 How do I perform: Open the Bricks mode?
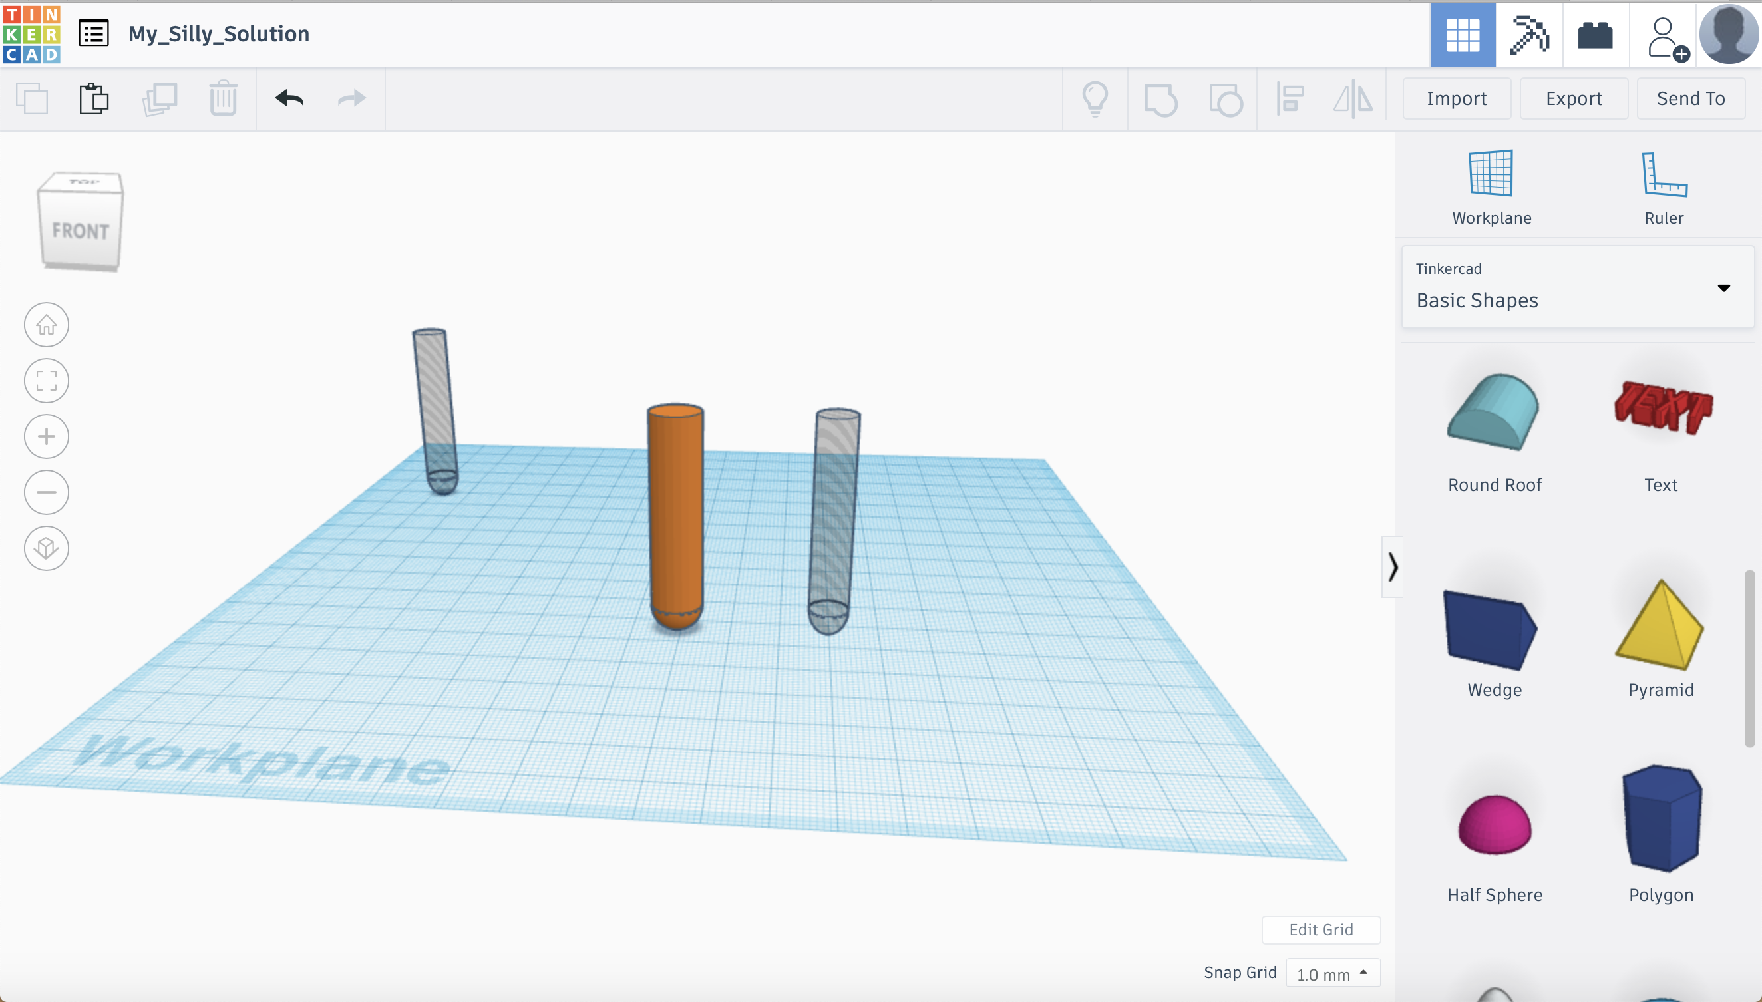(x=1595, y=35)
